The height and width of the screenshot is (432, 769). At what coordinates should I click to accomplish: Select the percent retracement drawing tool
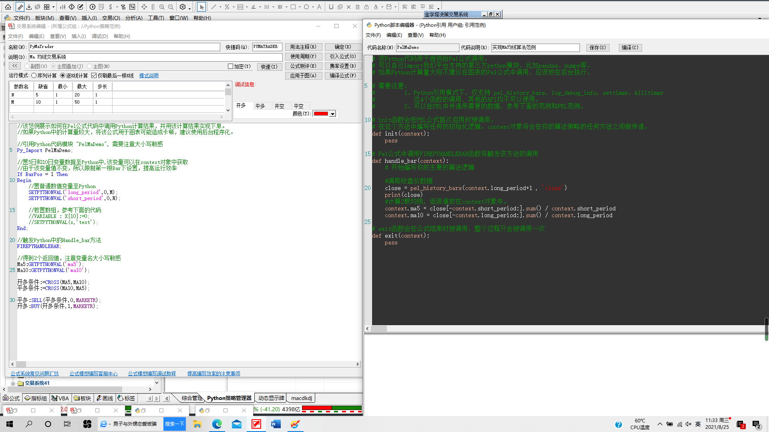pos(227,7)
